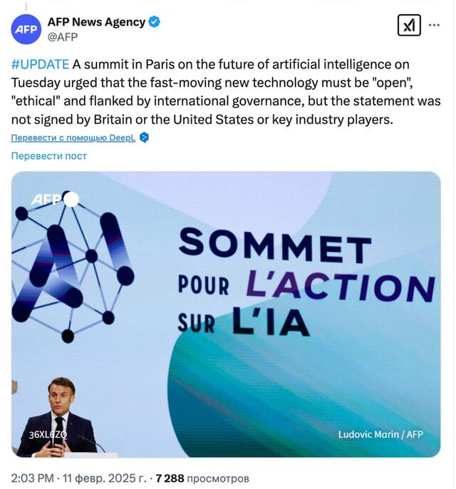Open the Grok icon button
The height and width of the screenshot is (489, 456).
pyautogui.click(x=409, y=27)
